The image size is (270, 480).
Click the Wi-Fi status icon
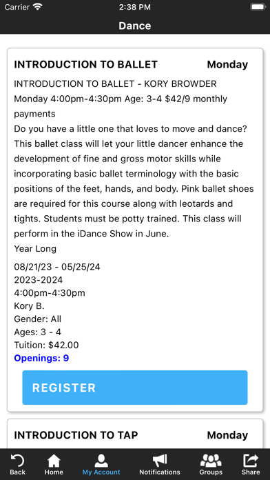click(38, 7)
